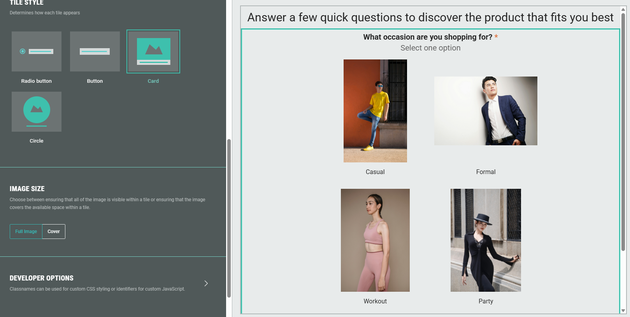Click the preview scrollbar up arrow
The height and width of the screenshot is (317, 630).
coord(623,9)
